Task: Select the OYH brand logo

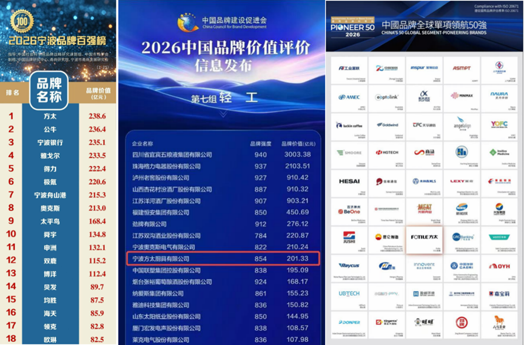Action: click(x=499, y=268)
